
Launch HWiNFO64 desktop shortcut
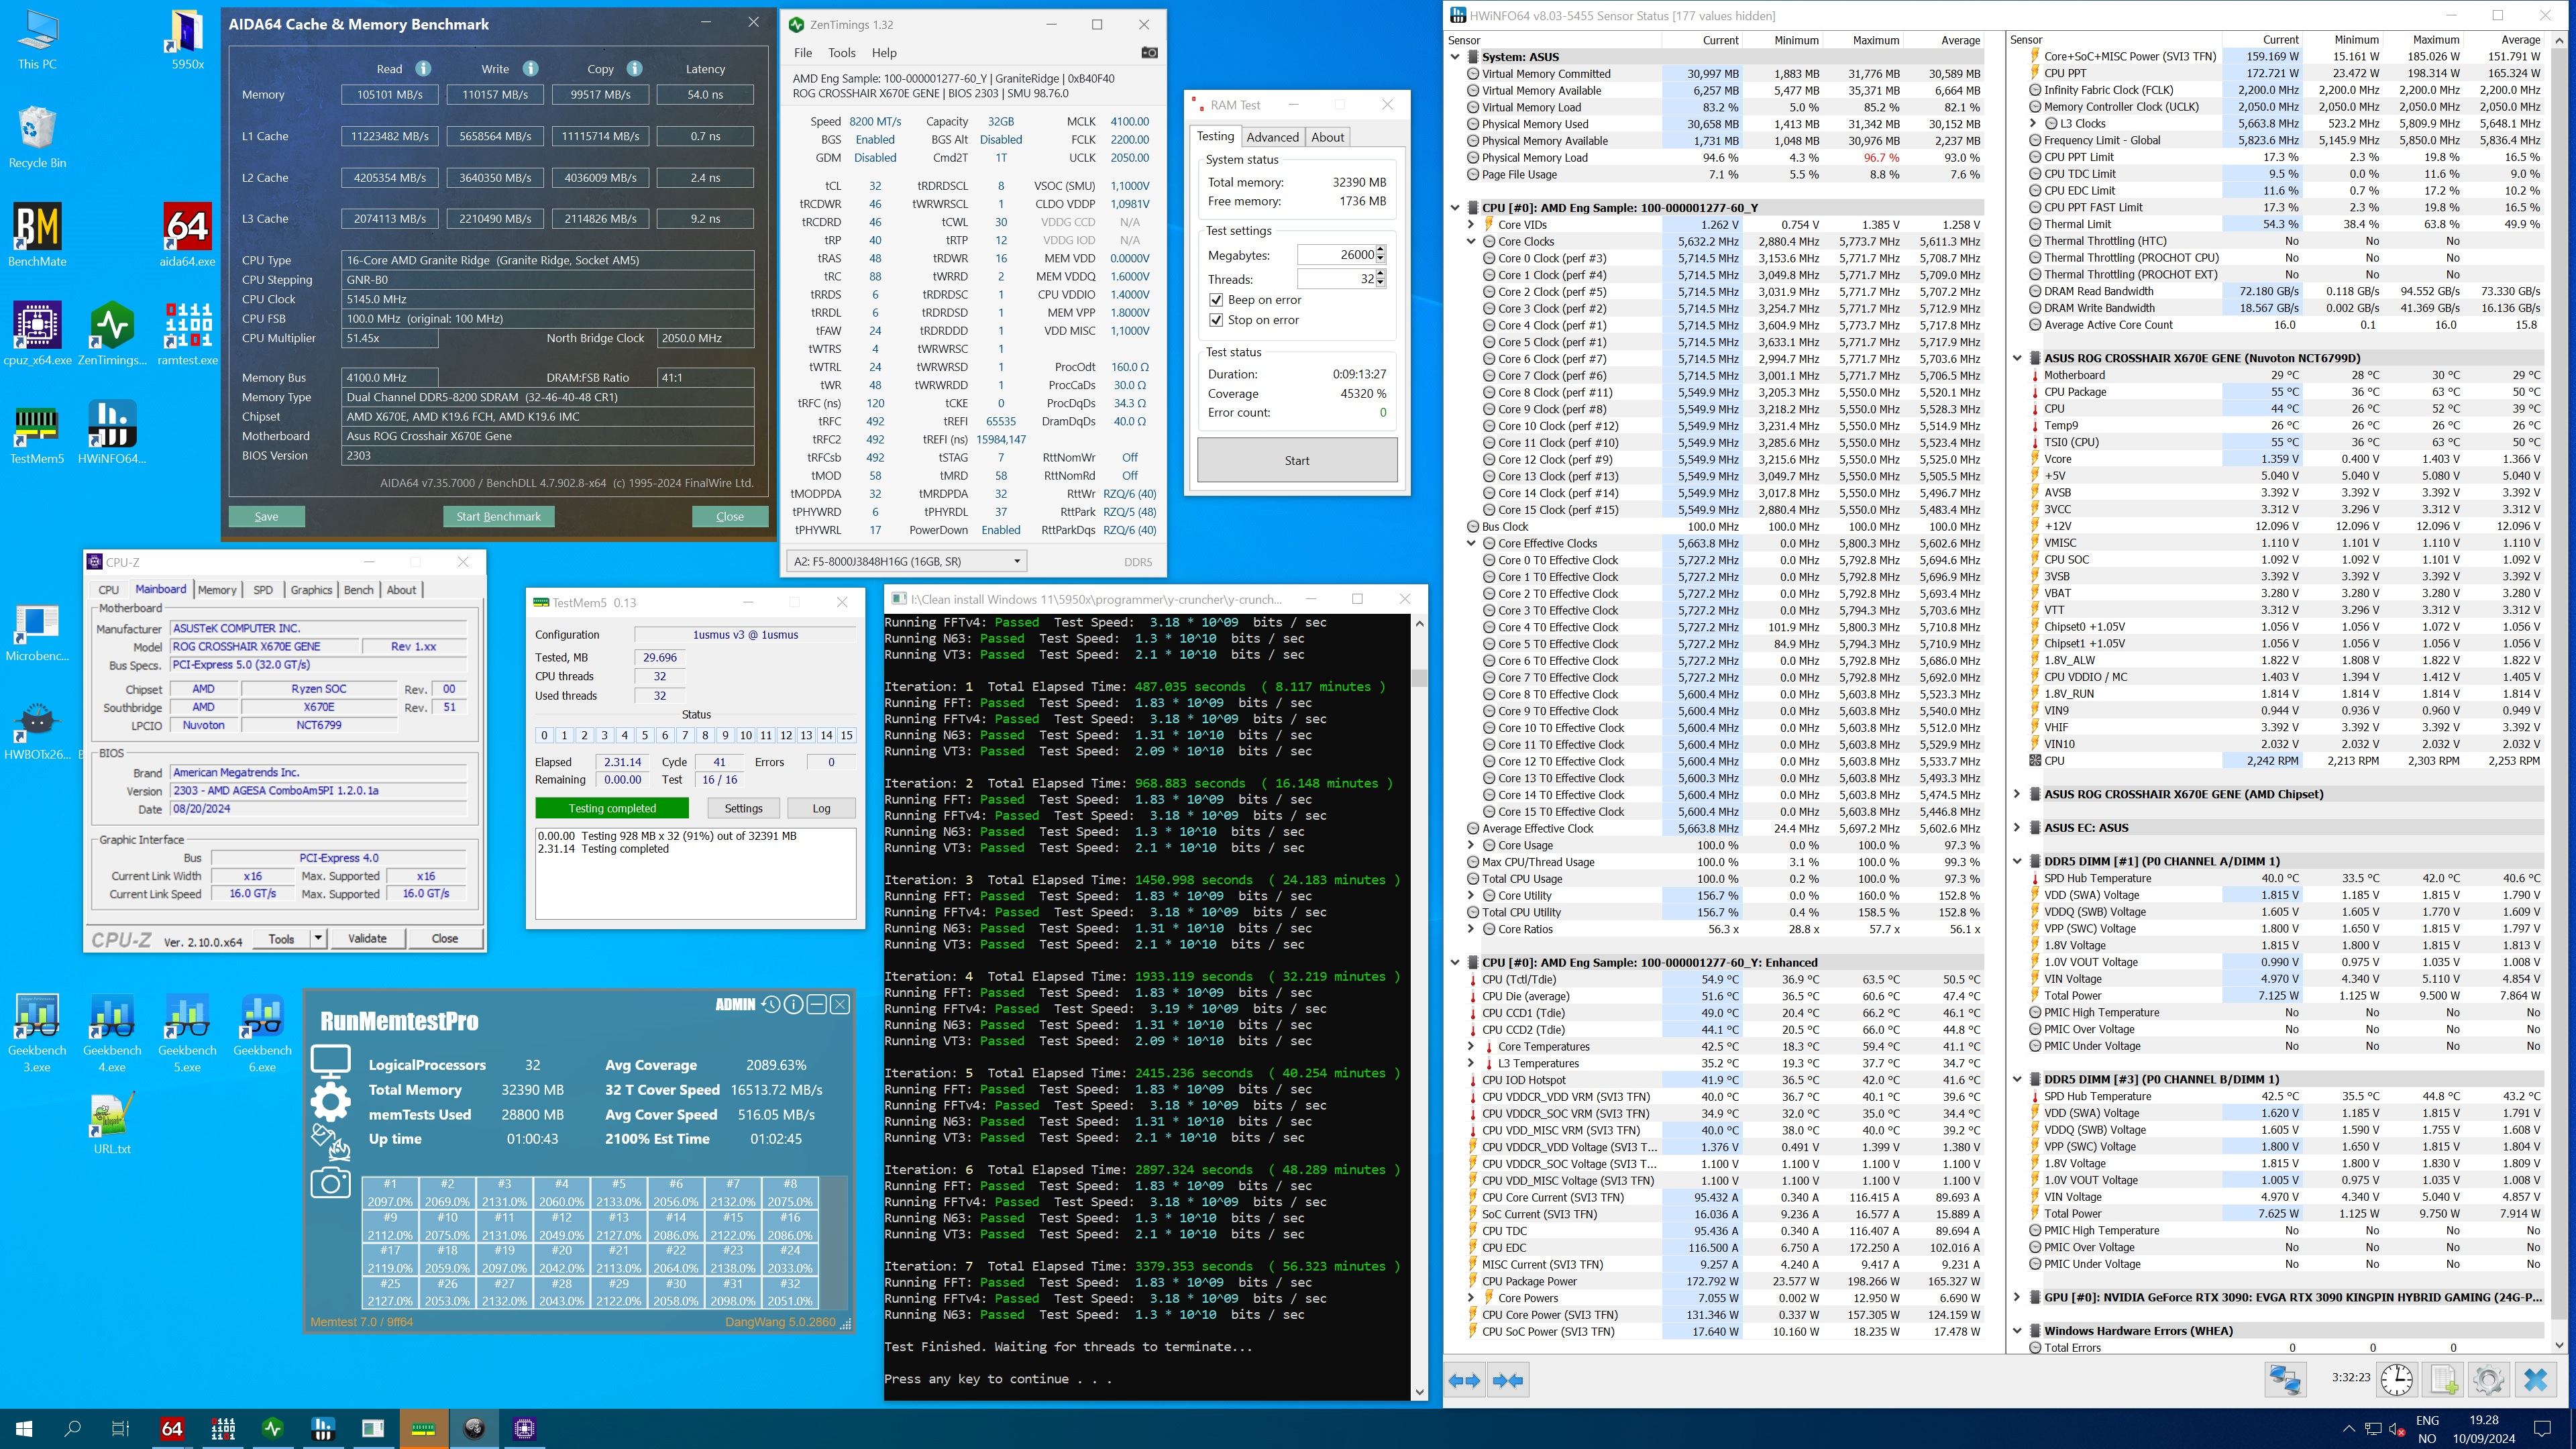[x=112, y=433]
